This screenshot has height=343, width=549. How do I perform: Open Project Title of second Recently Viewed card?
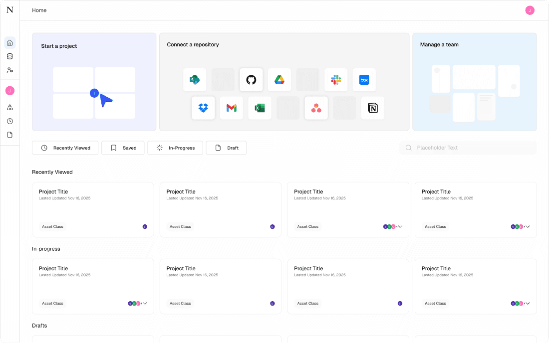[x=181, y=191]
